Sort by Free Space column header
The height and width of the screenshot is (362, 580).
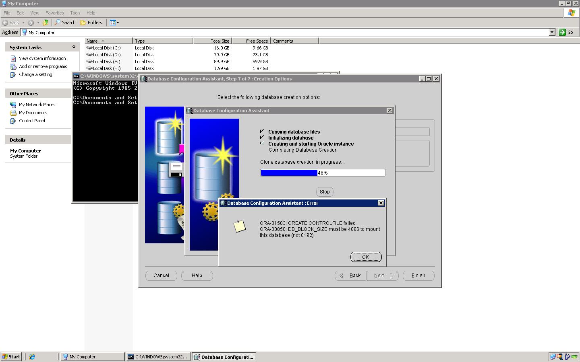coord(251,41)
